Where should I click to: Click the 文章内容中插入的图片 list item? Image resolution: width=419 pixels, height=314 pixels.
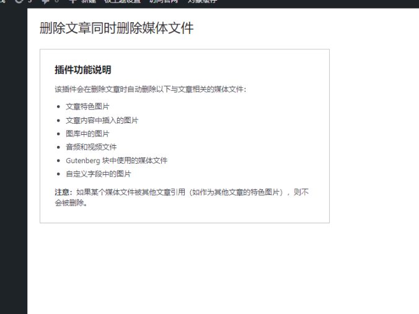[102, 120]
